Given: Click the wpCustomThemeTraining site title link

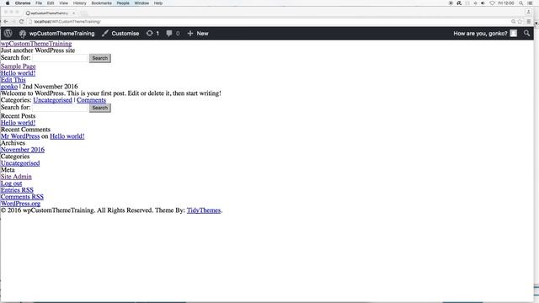Looking at the screenshot, I should (x=36, y=44).
